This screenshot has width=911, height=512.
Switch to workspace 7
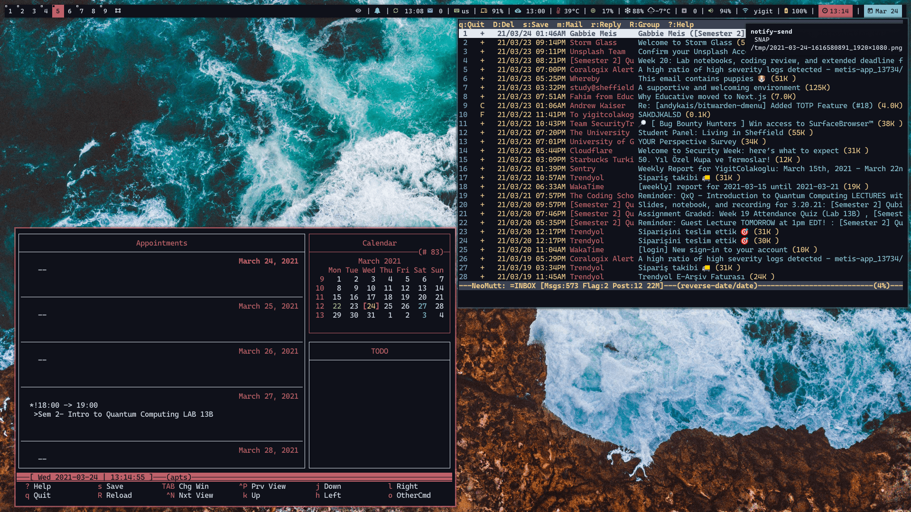click(x=82, y=11)
